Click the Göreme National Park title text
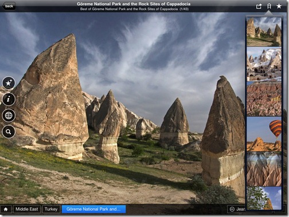Viewport: 289px width, 217px height. [134, 4]
